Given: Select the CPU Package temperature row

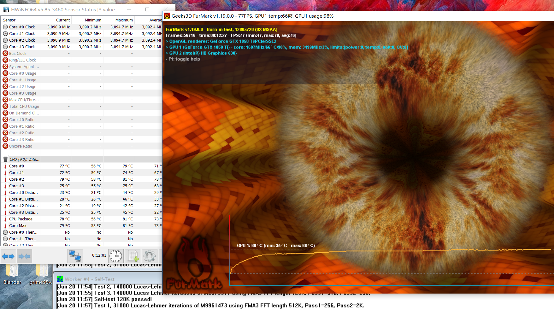Looking at the screenshot, I should coord(21,219).
